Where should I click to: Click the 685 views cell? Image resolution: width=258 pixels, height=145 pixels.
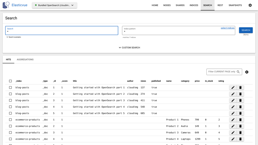coord(143,113)
